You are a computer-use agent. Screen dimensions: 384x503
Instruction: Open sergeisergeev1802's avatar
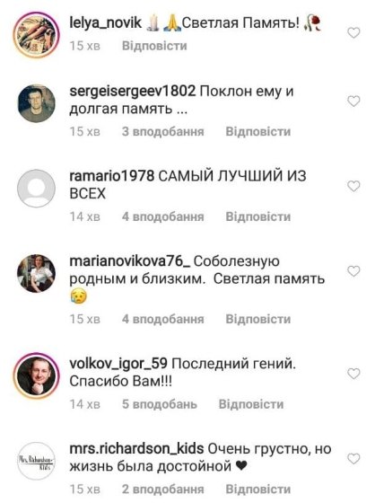tap(36, 103)
